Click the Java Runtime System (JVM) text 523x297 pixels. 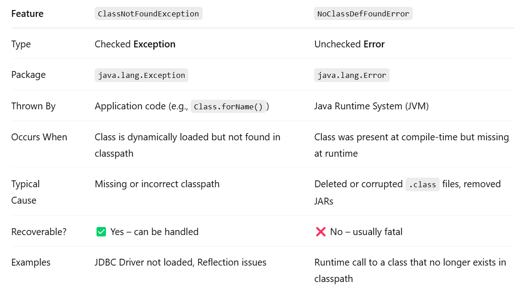click(371, 106)
